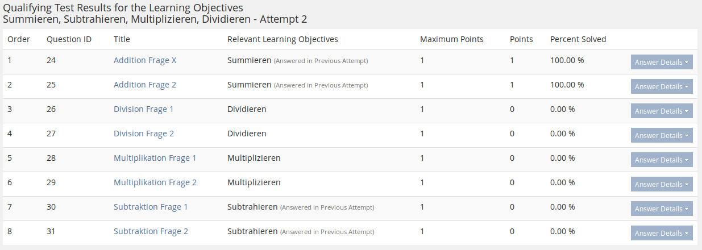Expand Answer Details for Subtraktion Frage 2
Screen dimensions: 702x250
pos(662,234)
